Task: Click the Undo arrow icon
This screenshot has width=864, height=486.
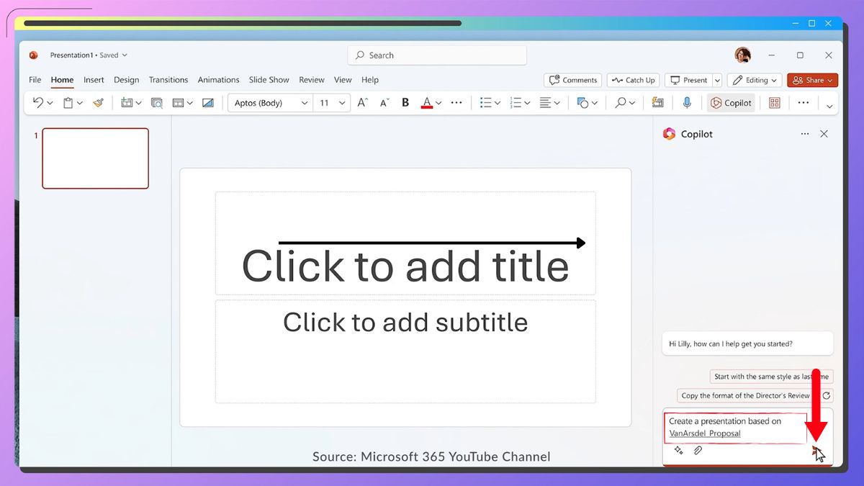Action: point(38,103)
